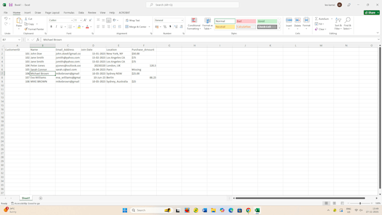Expand Merge & Center dropdown arrow
382x215 pixels.
149,27
